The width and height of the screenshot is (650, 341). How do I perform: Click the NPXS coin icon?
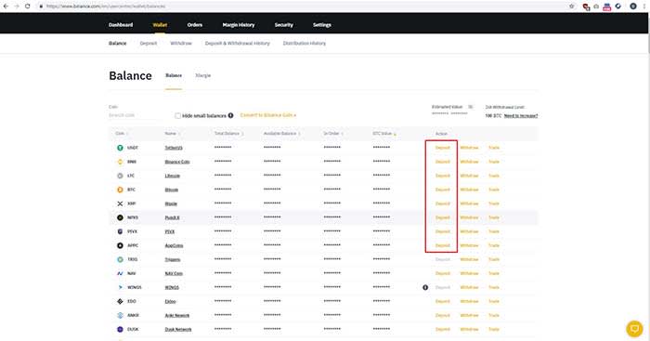120,217
